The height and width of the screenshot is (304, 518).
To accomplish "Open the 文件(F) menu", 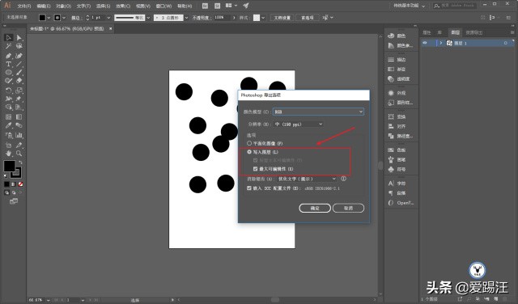I will [24, 6].
